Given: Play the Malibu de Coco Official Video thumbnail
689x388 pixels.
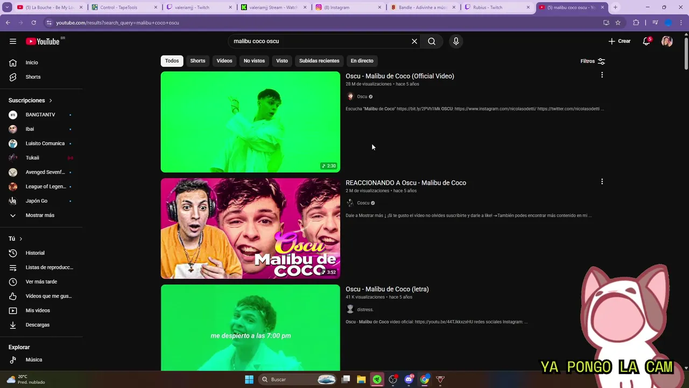Looking at the screenshot, I should point(250,122).
